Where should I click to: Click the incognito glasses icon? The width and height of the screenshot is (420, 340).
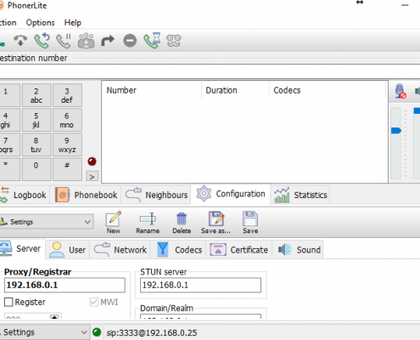[174, 41]
